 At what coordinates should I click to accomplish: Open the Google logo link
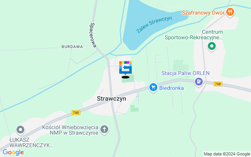pos(13,152)
